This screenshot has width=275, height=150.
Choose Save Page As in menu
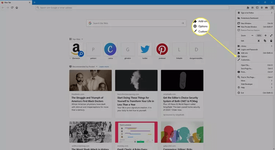pos(255,68)
